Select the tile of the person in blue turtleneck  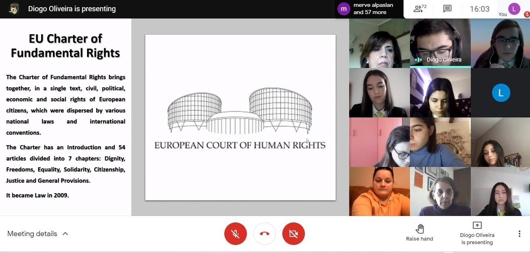click(x=440, y=142)
